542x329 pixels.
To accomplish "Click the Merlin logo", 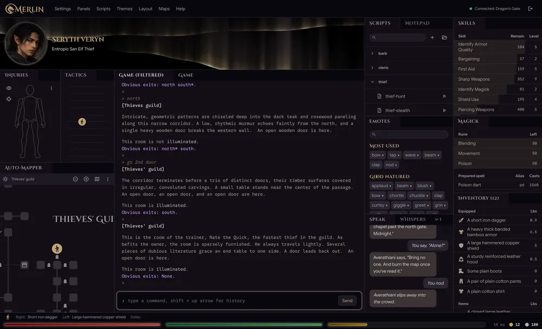I will tap(24, 9).
